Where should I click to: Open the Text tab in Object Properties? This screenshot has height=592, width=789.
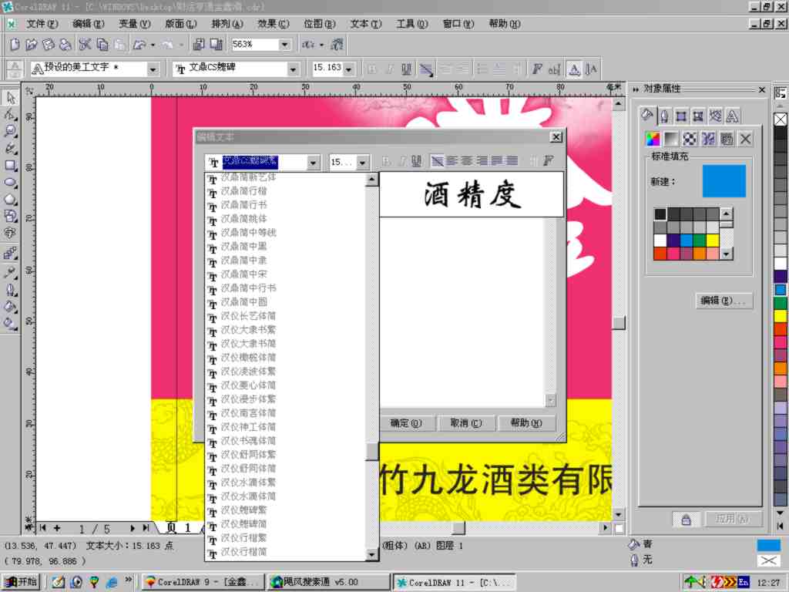coord(733,116)
